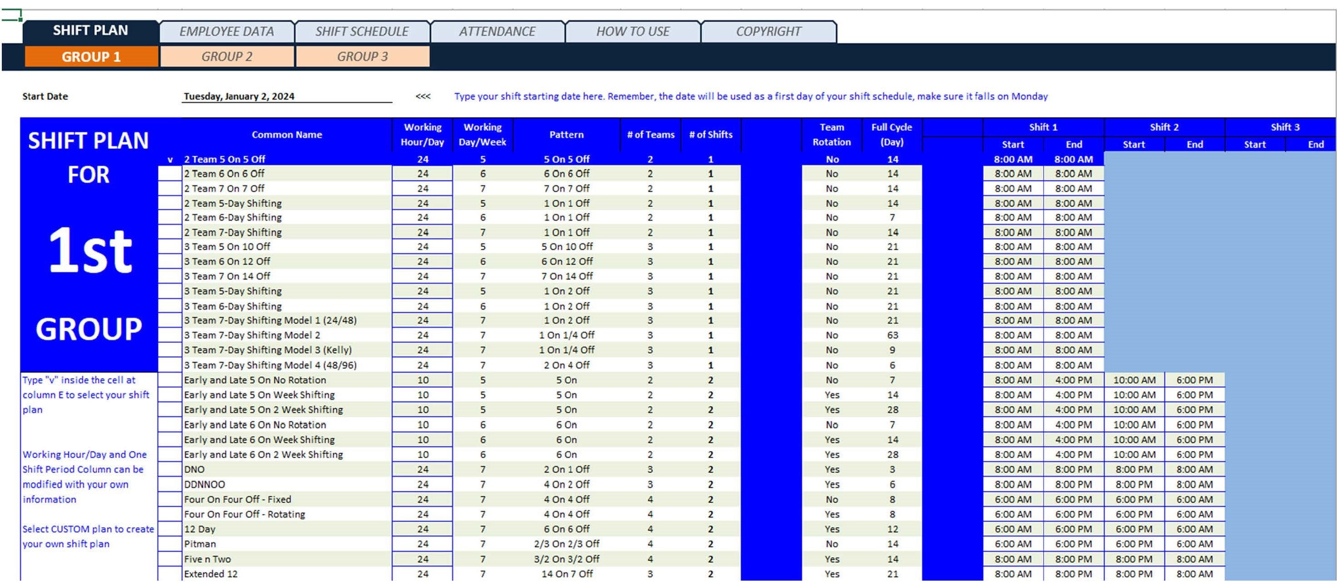
Task: Open the GROUP 3 sub-tab
Action: click(x=362, y=57)
